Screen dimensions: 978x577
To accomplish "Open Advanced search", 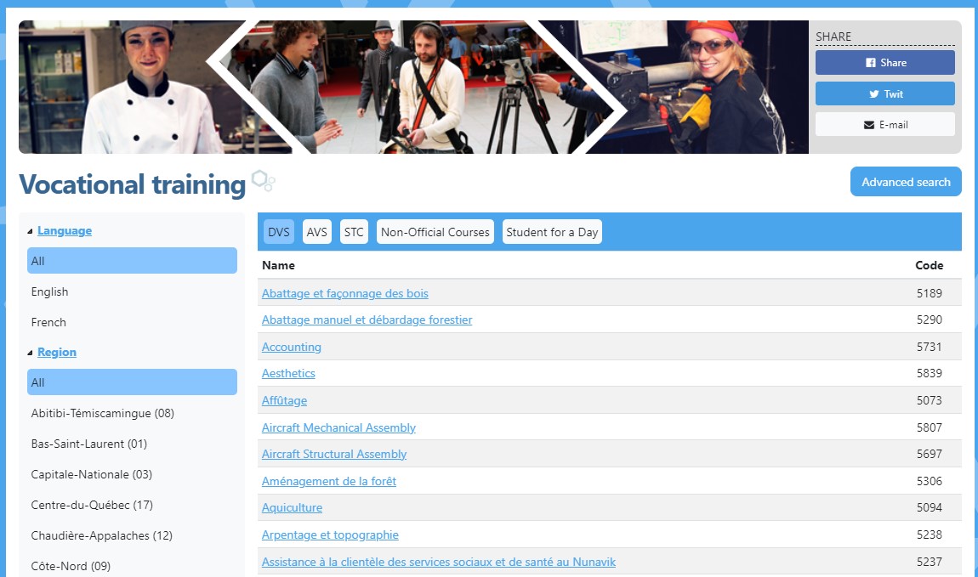I will [905, 182].
